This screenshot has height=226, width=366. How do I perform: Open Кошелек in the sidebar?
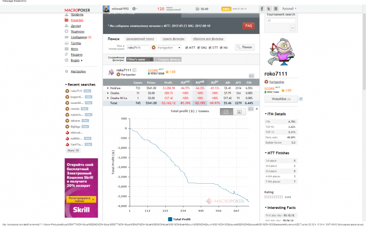pos(77,20)
